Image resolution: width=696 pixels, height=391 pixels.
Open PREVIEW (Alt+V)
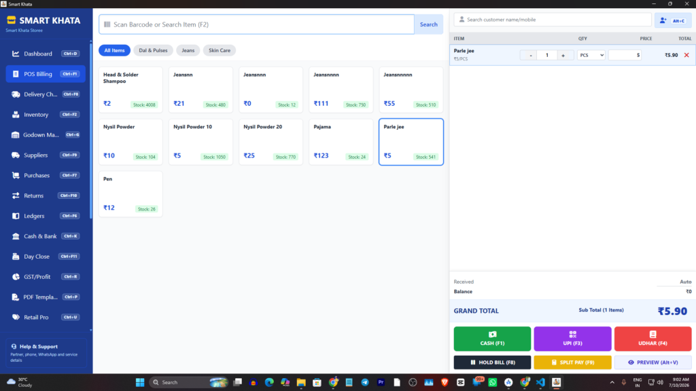[x=653, y=362]
